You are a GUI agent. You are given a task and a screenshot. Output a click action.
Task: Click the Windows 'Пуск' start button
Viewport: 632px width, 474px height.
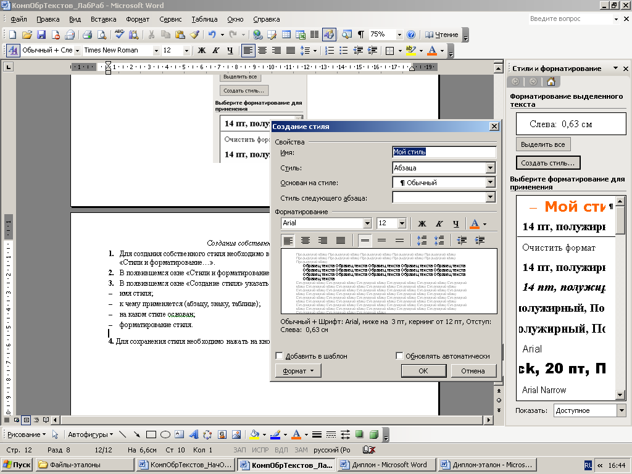[17, 465]
